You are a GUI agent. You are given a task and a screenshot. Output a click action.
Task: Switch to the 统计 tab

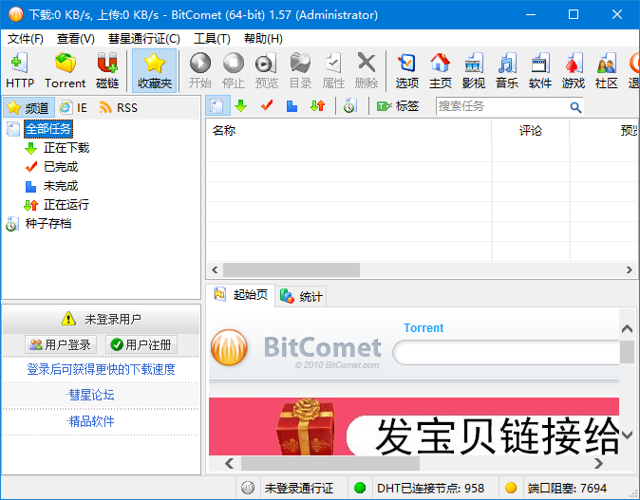[302, 296]
